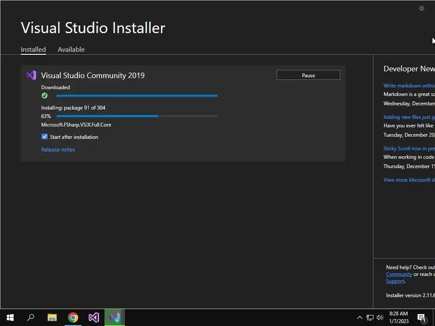Open the Windows Start menu
The height and width of the screenshot is (326, 435).
[x=10, y=318]
